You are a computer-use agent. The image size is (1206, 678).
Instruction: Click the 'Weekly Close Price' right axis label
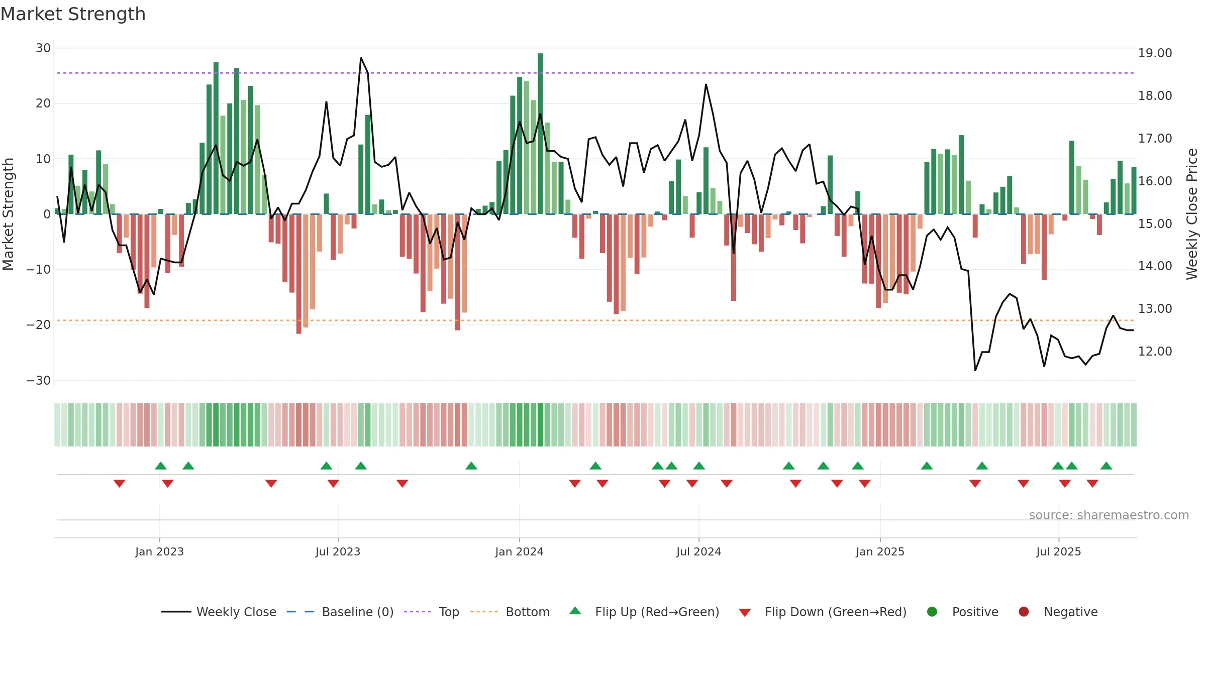point(1192,214)
